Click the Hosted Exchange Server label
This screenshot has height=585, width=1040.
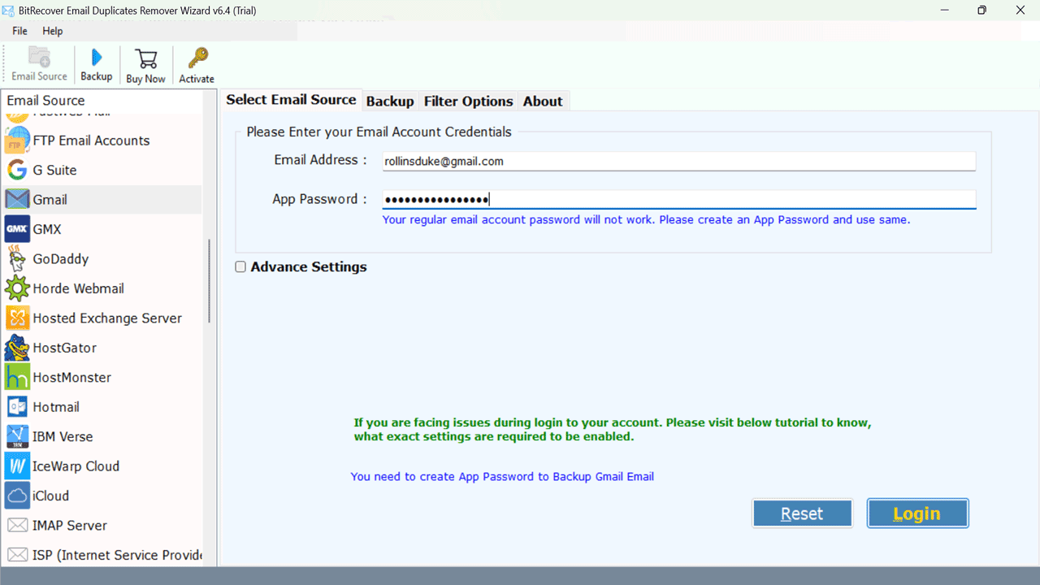[x=107, y=318]
